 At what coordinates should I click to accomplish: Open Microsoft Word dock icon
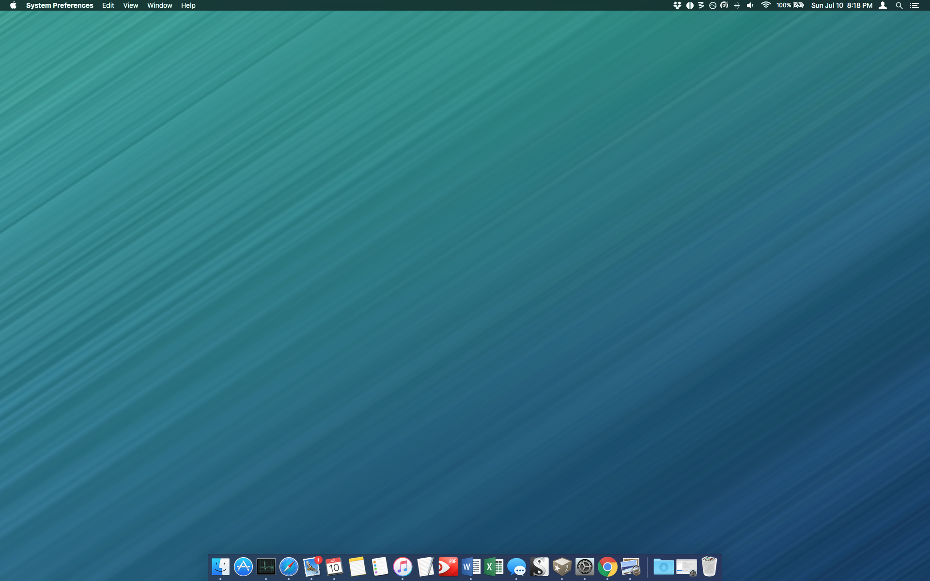(x=471, y=566)
